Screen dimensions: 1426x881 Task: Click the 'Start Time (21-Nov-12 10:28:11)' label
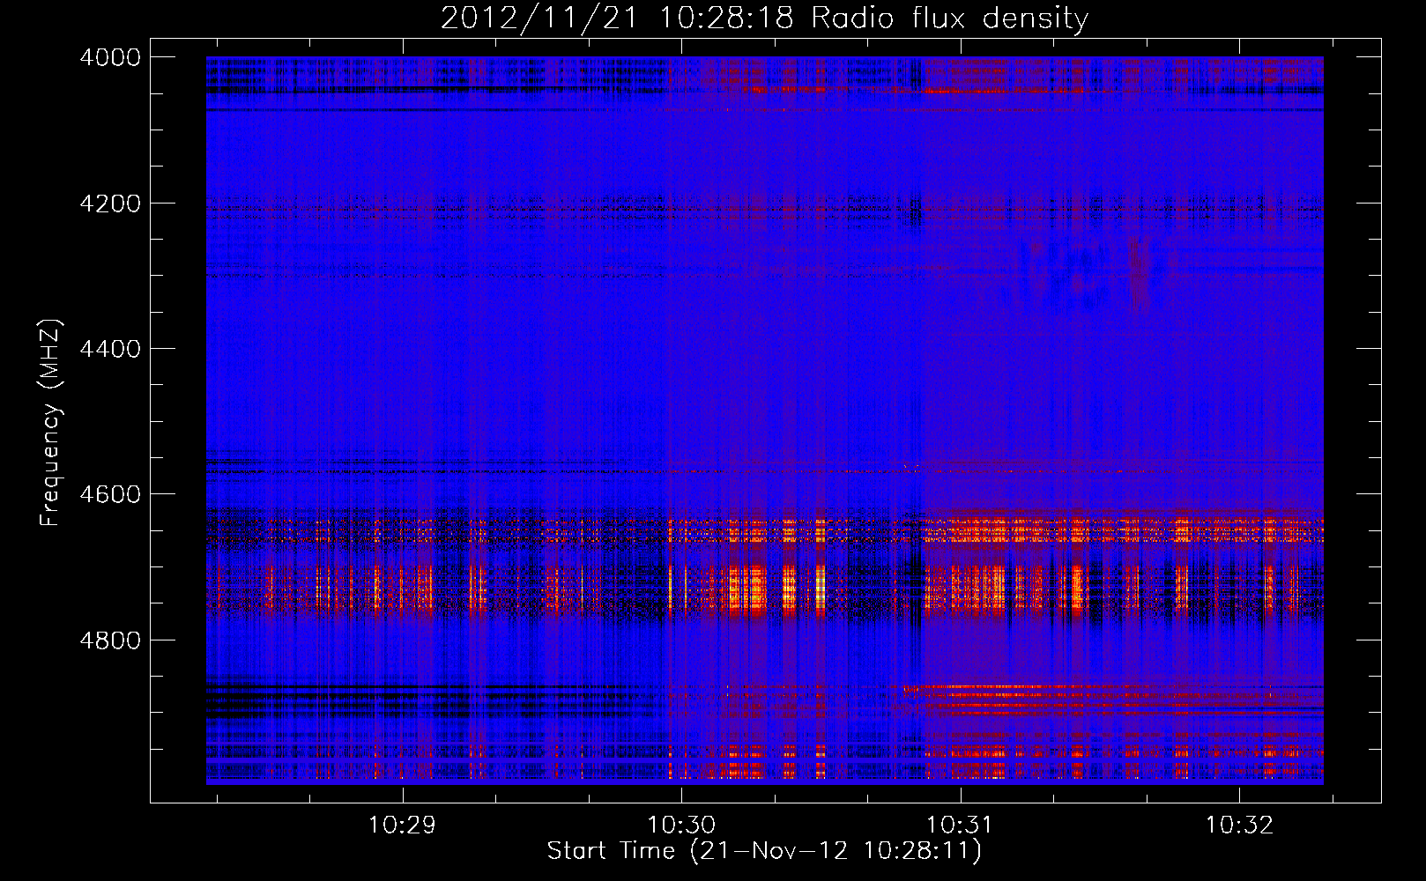pos(764,851)
